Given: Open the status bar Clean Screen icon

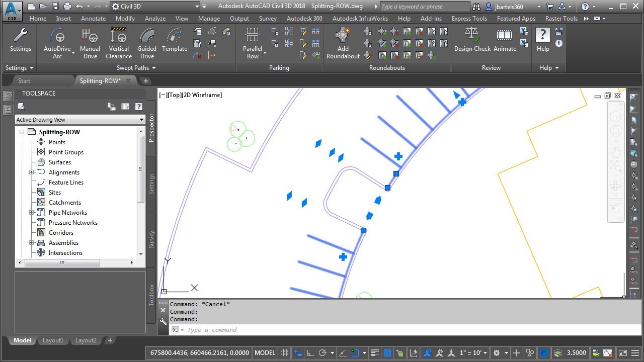Looking at the screenshot, I should pos(622,353).
